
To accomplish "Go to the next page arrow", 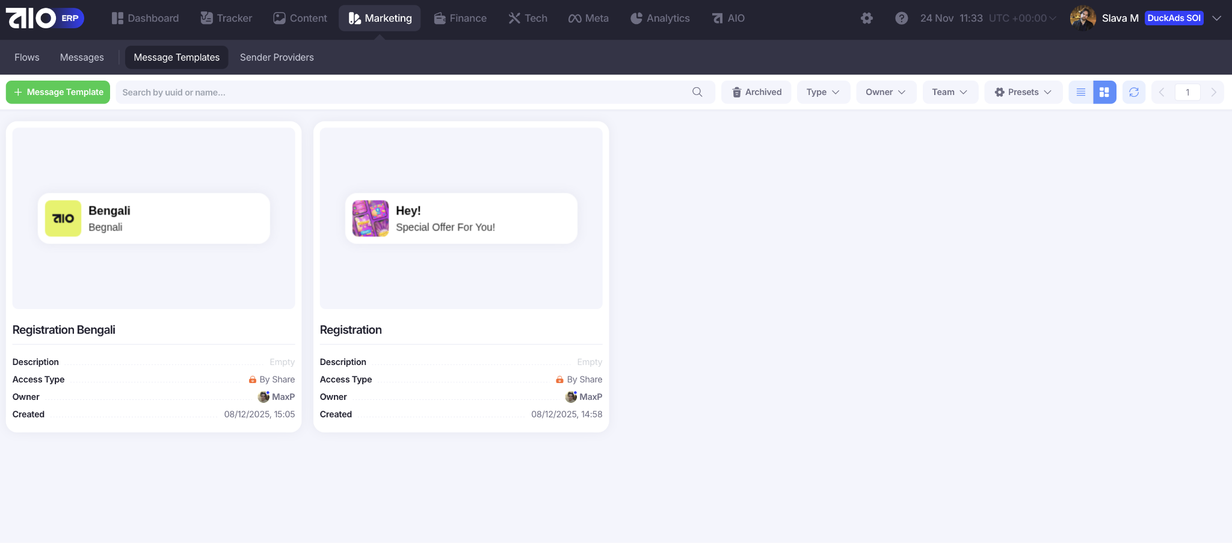I will coord(1213,92).
